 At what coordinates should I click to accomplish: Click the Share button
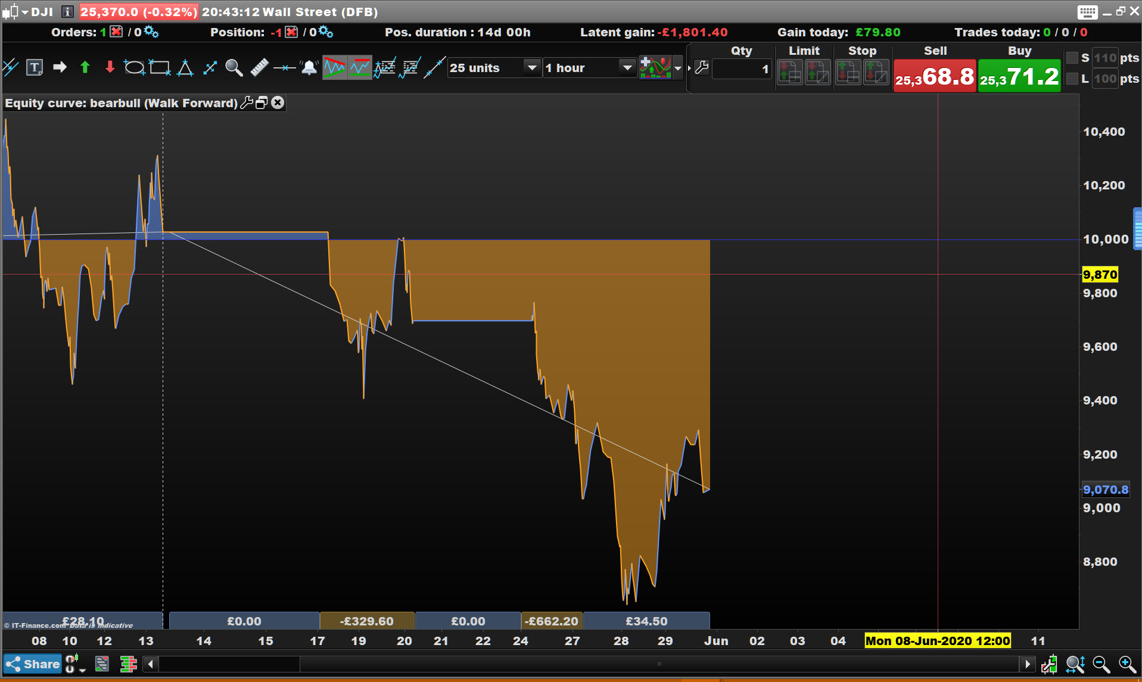tap(33, 664)
